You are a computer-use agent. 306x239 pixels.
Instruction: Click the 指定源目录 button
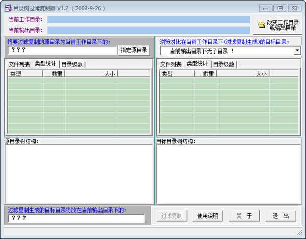135,50
